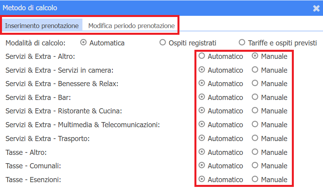Choose Automatico for Trasporto

[202, 138]
